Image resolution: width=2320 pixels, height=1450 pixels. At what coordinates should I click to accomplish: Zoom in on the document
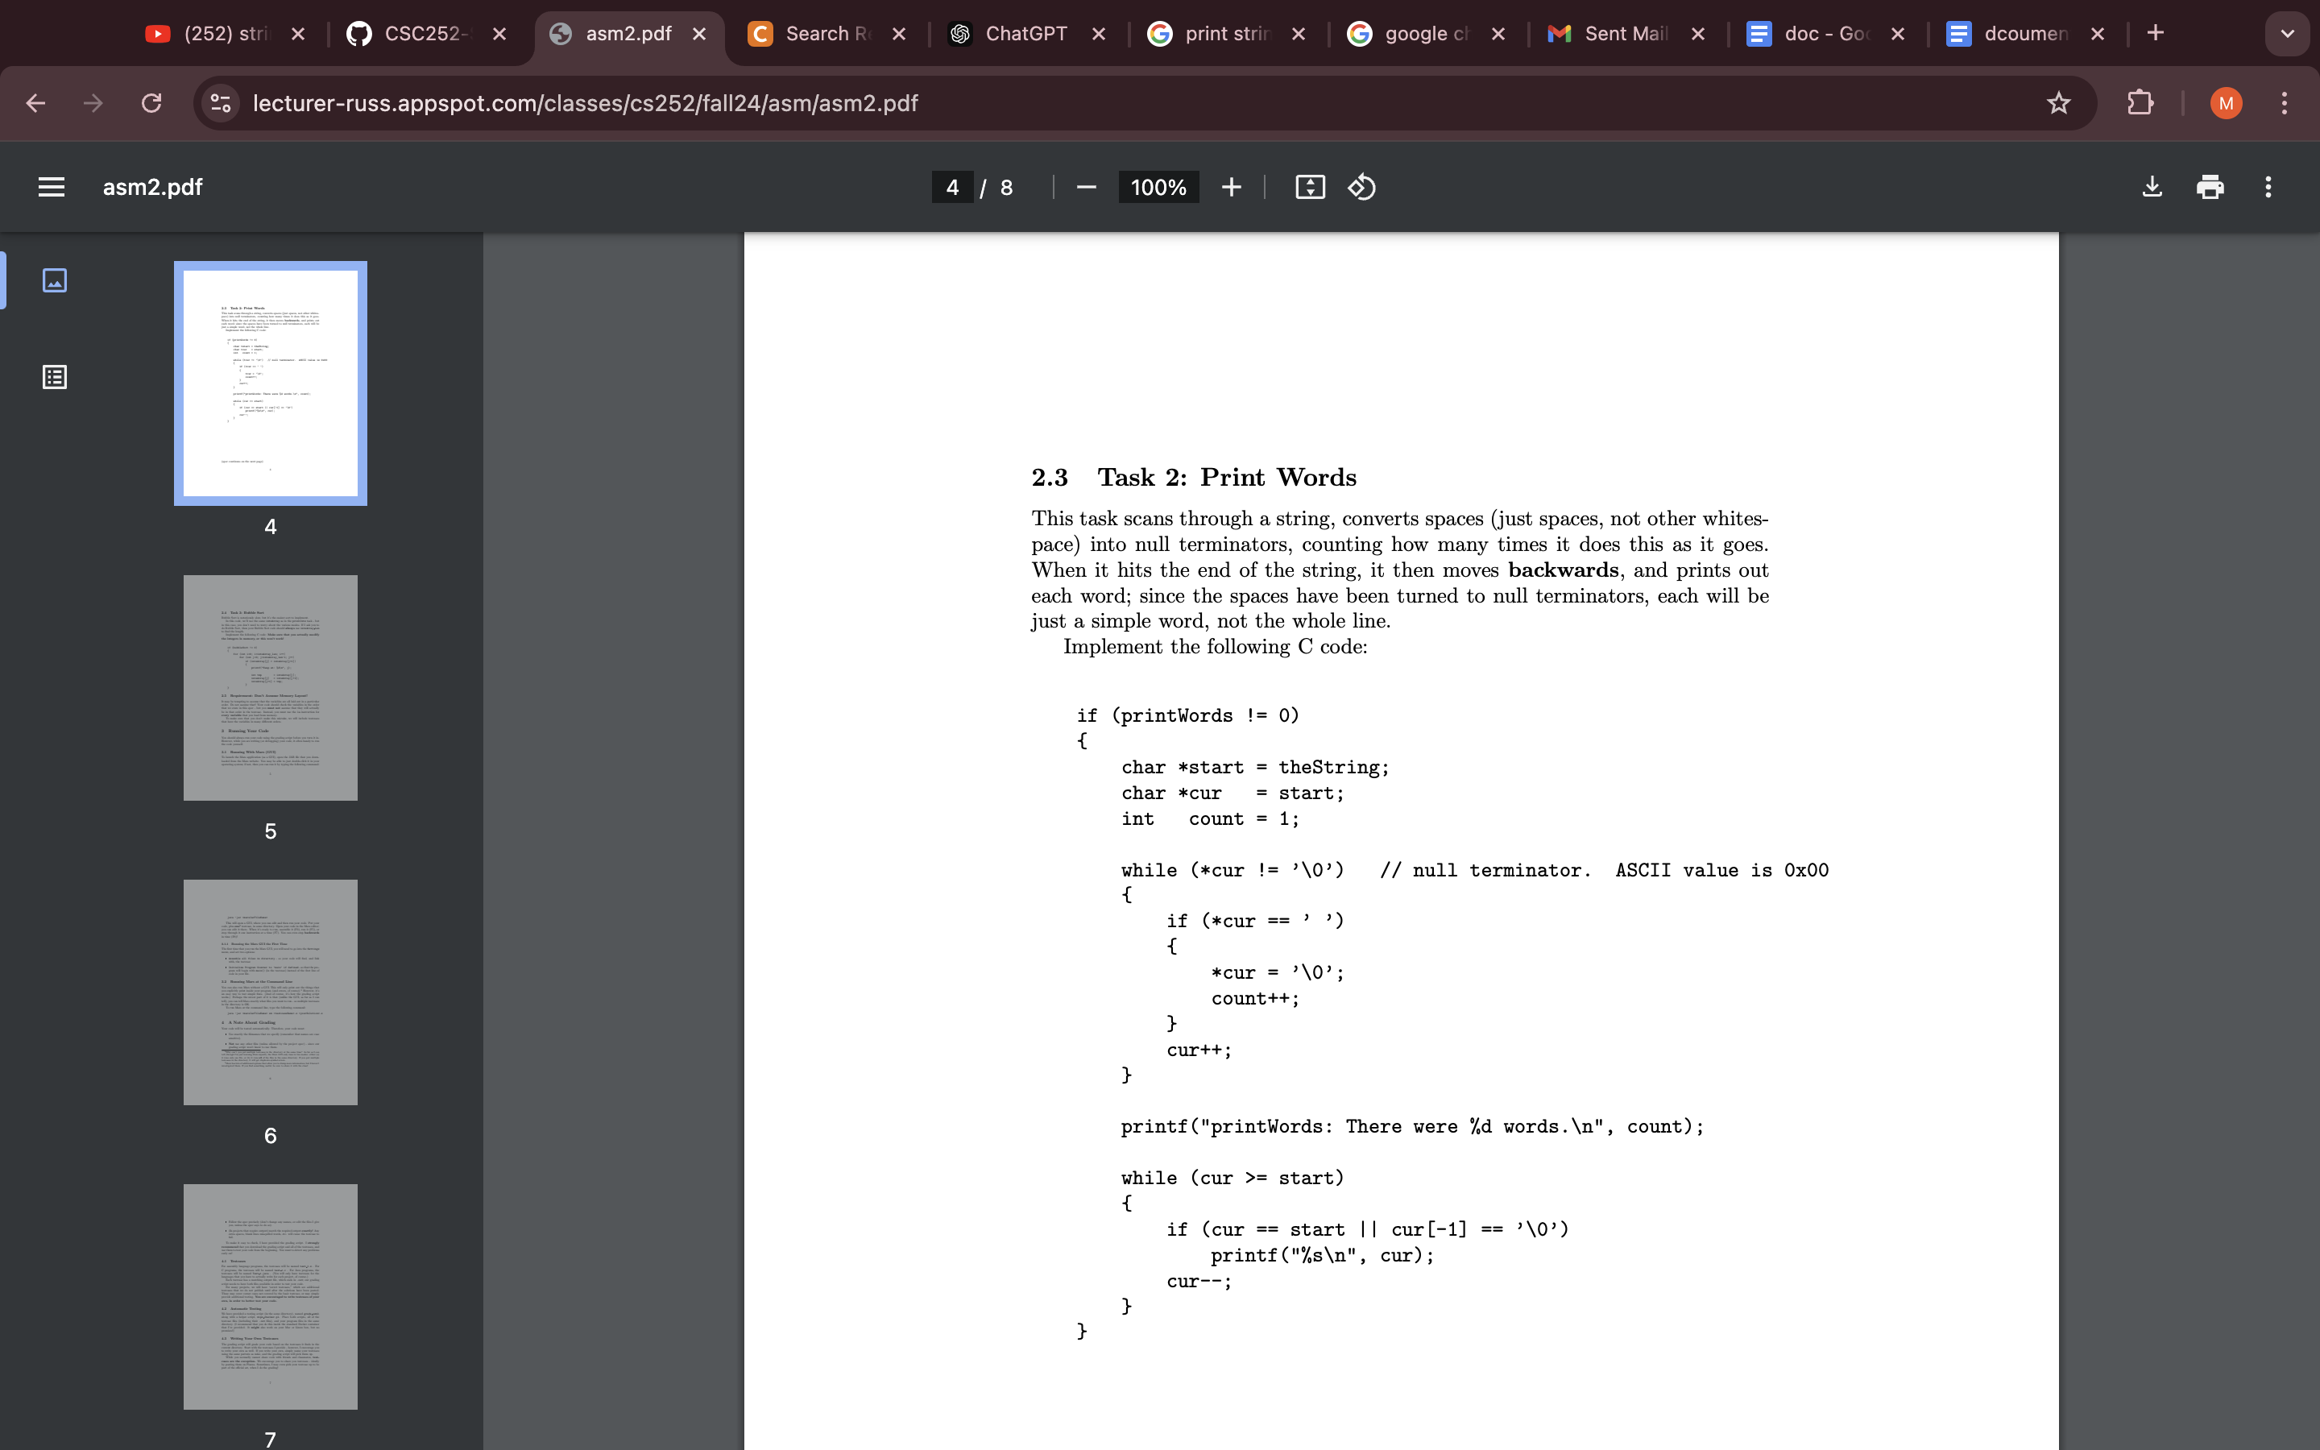pos(1231,187)
